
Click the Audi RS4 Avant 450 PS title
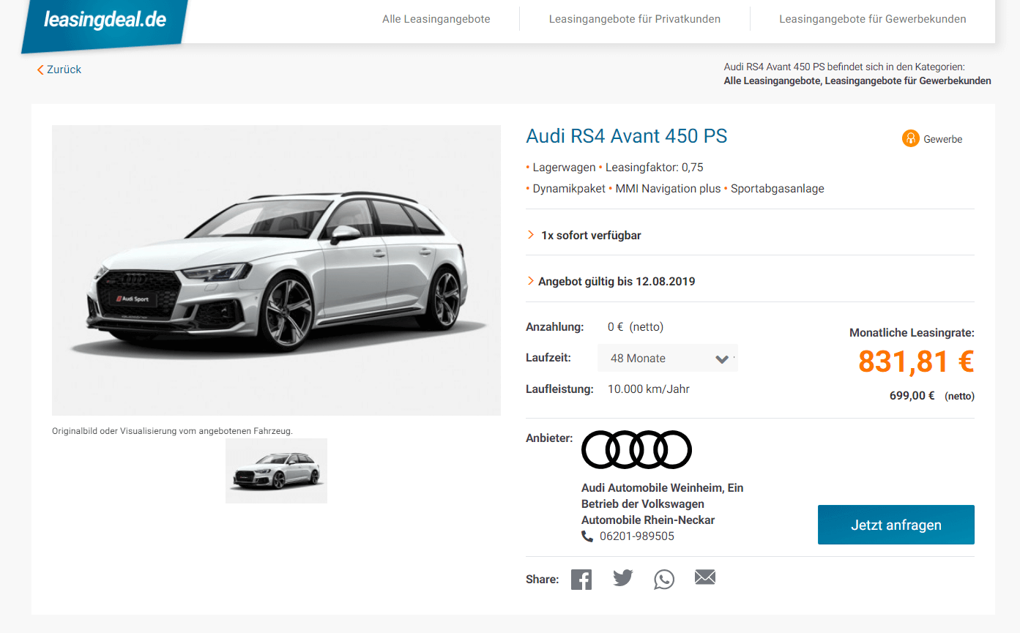[627, 136]
